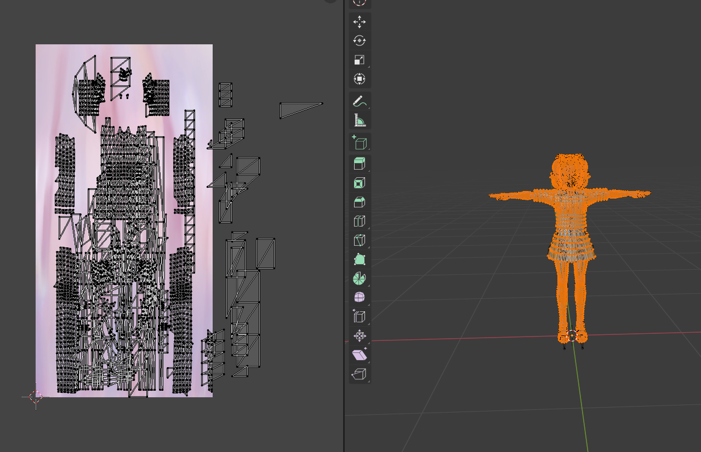Pick the Poly Build tool
This screenshot has height=452, width=701.
point(360,259)
